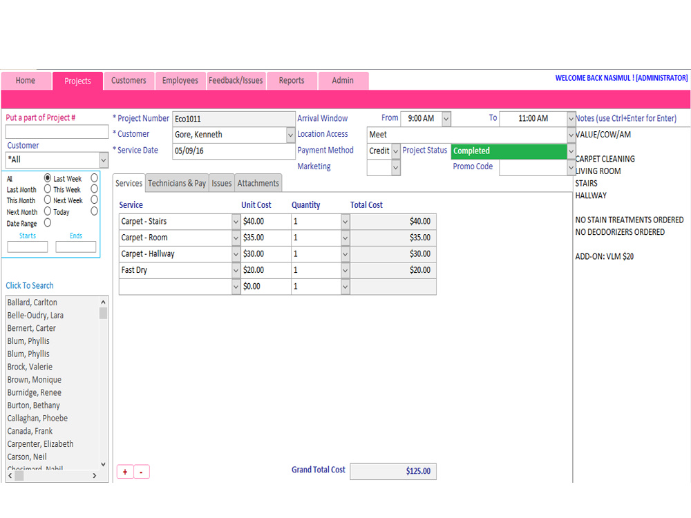Open the Issues sub-tab

[222, 183]
